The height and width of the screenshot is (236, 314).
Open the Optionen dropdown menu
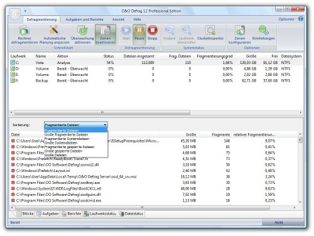(x=288, y=19)
